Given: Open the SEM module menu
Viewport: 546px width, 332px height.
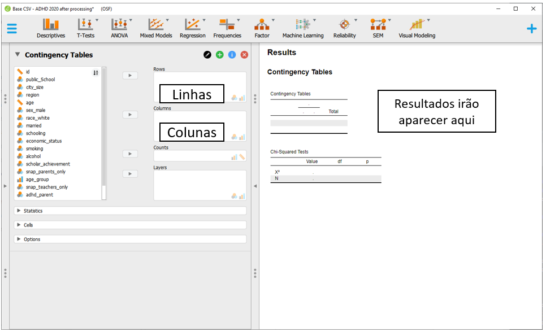Looking at the screenshot, I should pos(378,28).
